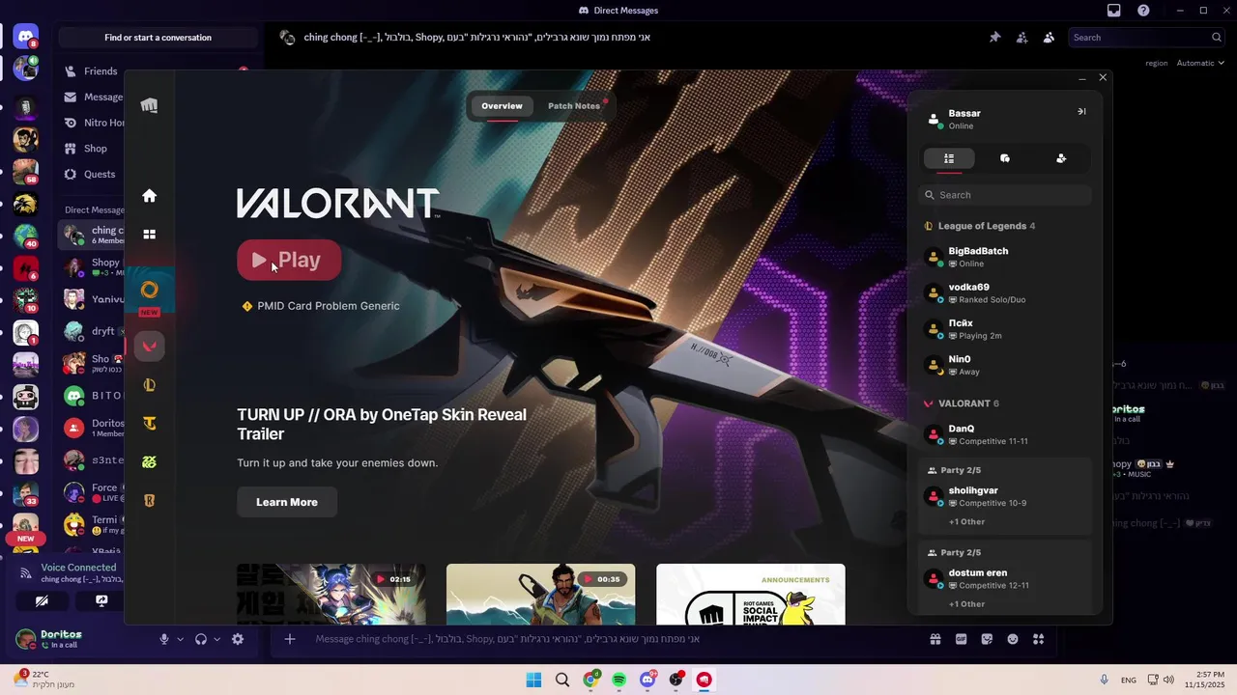This screenshot has height=695, width=1237.
Task: Click the Riot Games fist logo at sidebar top
Action: 149,105
